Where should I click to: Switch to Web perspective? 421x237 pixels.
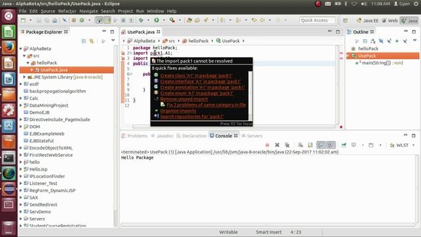pyautogui.click(x=390, y=20)
